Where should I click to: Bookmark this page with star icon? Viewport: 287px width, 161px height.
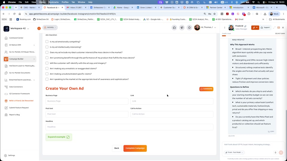[x=215, y=14]
